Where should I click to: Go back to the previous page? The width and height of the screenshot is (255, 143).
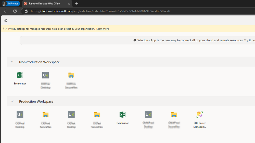[x=6, y=11]
